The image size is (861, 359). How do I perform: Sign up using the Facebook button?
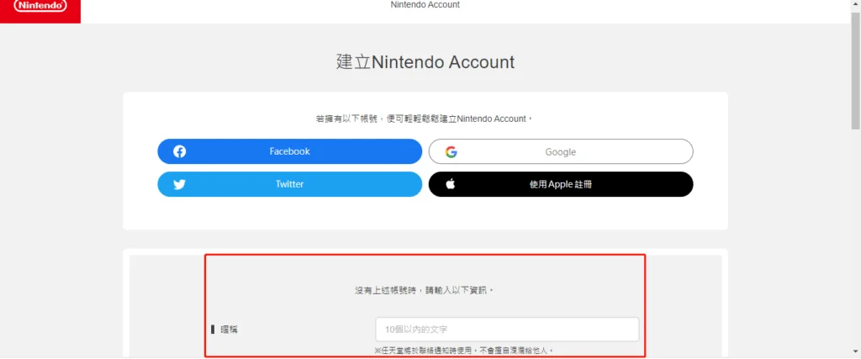click(290, 151)
